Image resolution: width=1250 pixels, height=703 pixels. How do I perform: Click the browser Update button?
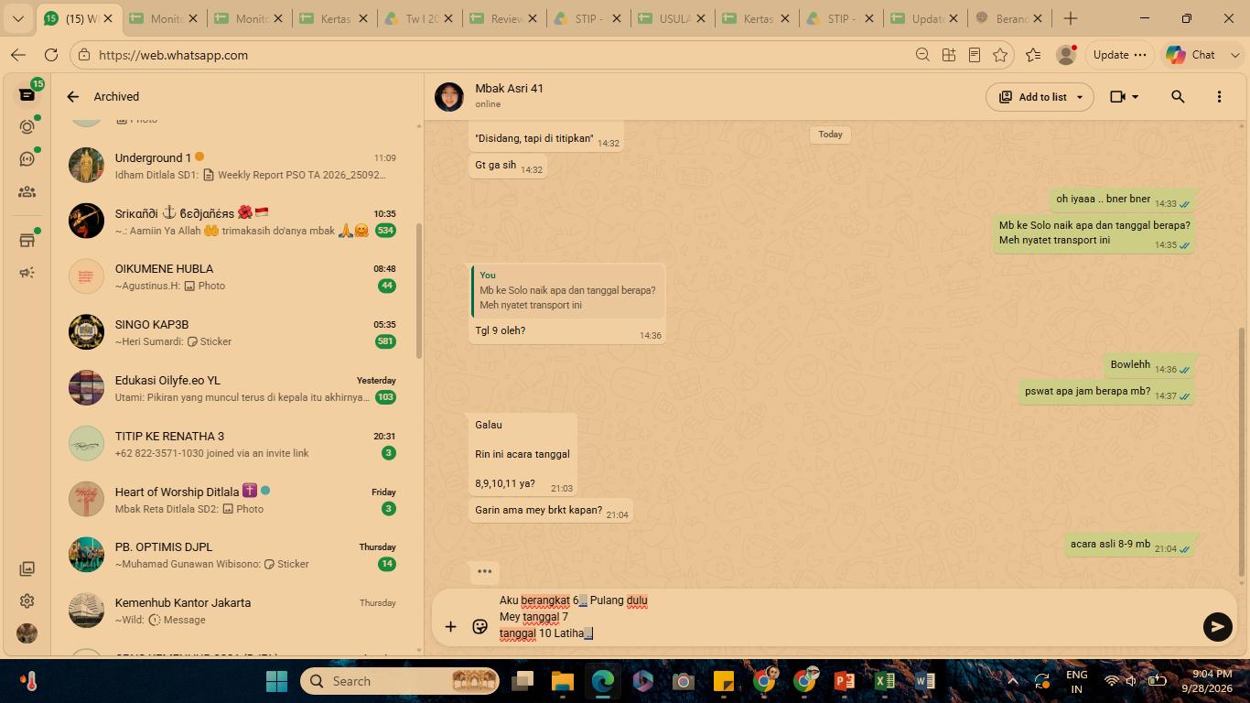(1119, 55)
